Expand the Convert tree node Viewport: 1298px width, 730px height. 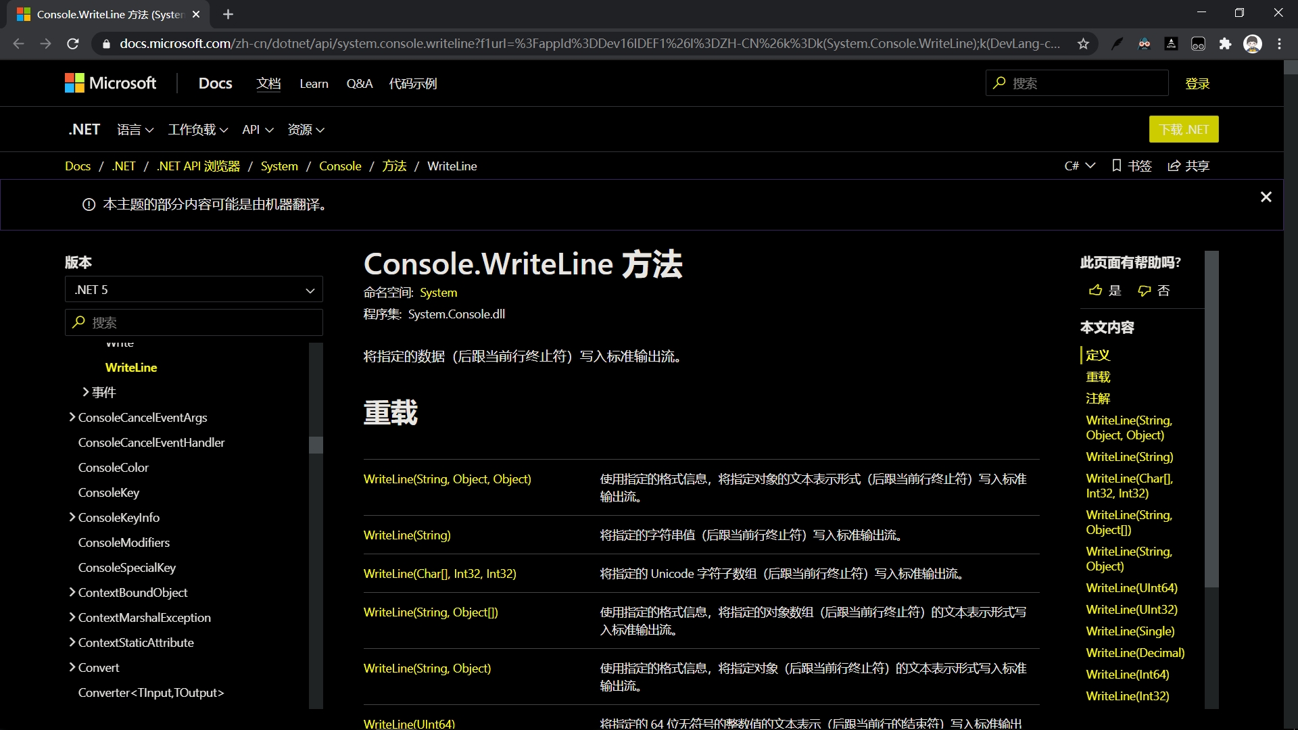pos(72,667)
